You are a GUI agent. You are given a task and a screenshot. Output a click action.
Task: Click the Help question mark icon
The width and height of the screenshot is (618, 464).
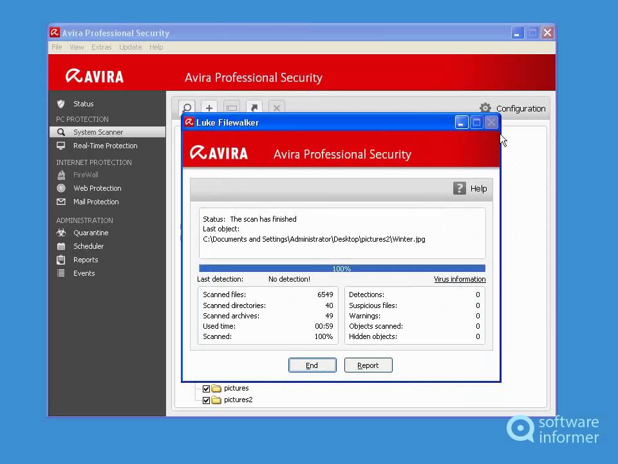(459, 188)
